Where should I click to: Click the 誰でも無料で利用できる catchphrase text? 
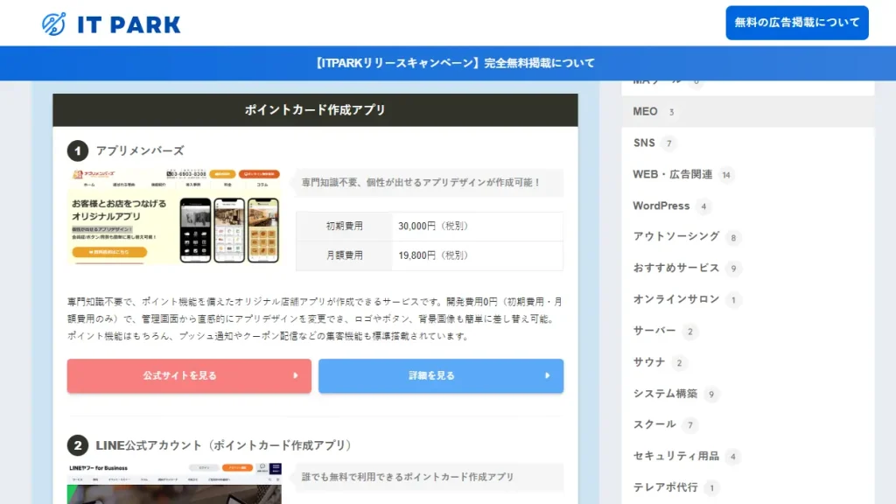click(x=408, y=477)
